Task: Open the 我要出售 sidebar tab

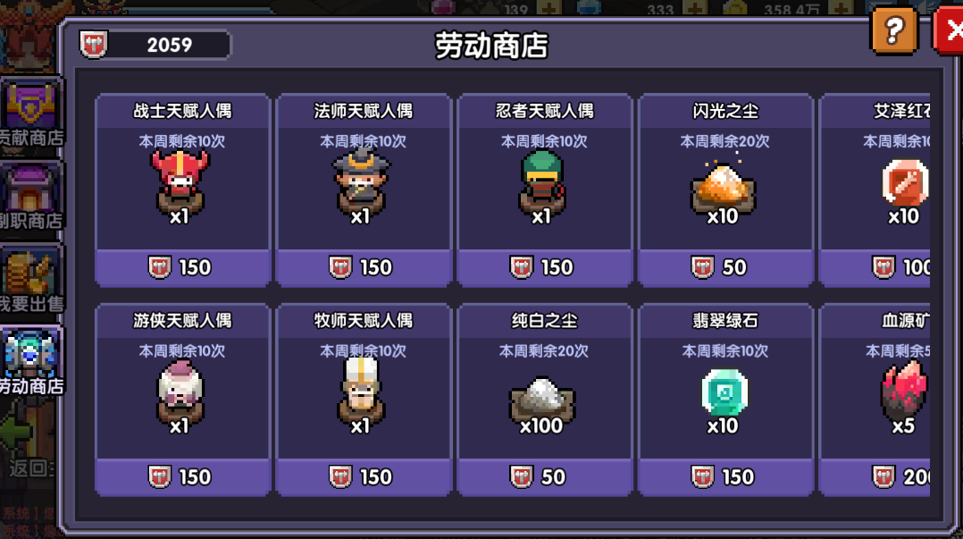Action: click(31, 280)
